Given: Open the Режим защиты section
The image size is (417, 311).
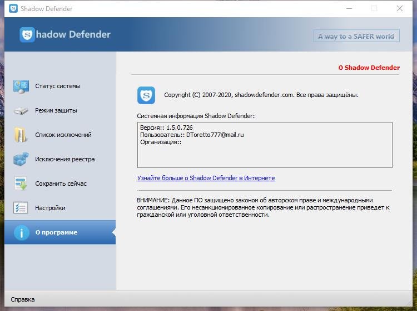Looking at the screenshot, I should 60,110.
